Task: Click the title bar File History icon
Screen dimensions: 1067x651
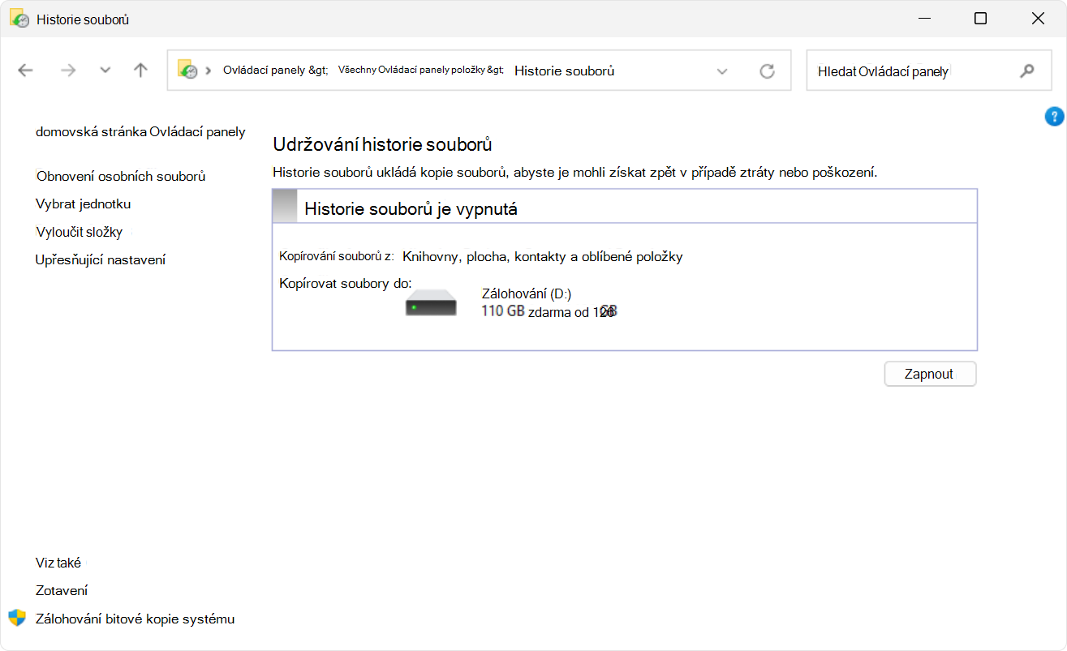Action: [x=19, y=19]
